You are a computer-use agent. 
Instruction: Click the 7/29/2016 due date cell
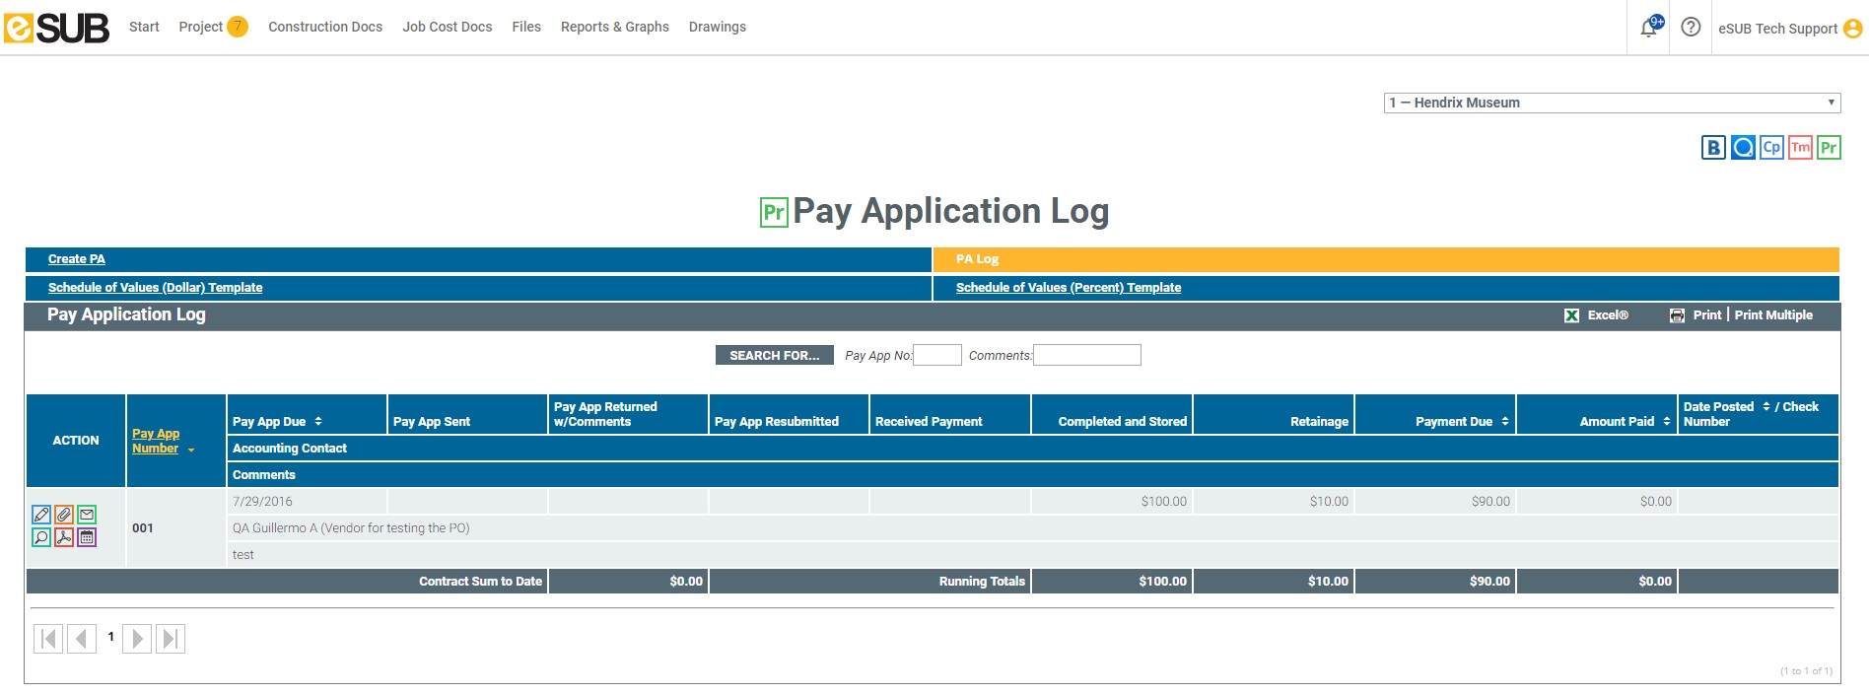307,502
